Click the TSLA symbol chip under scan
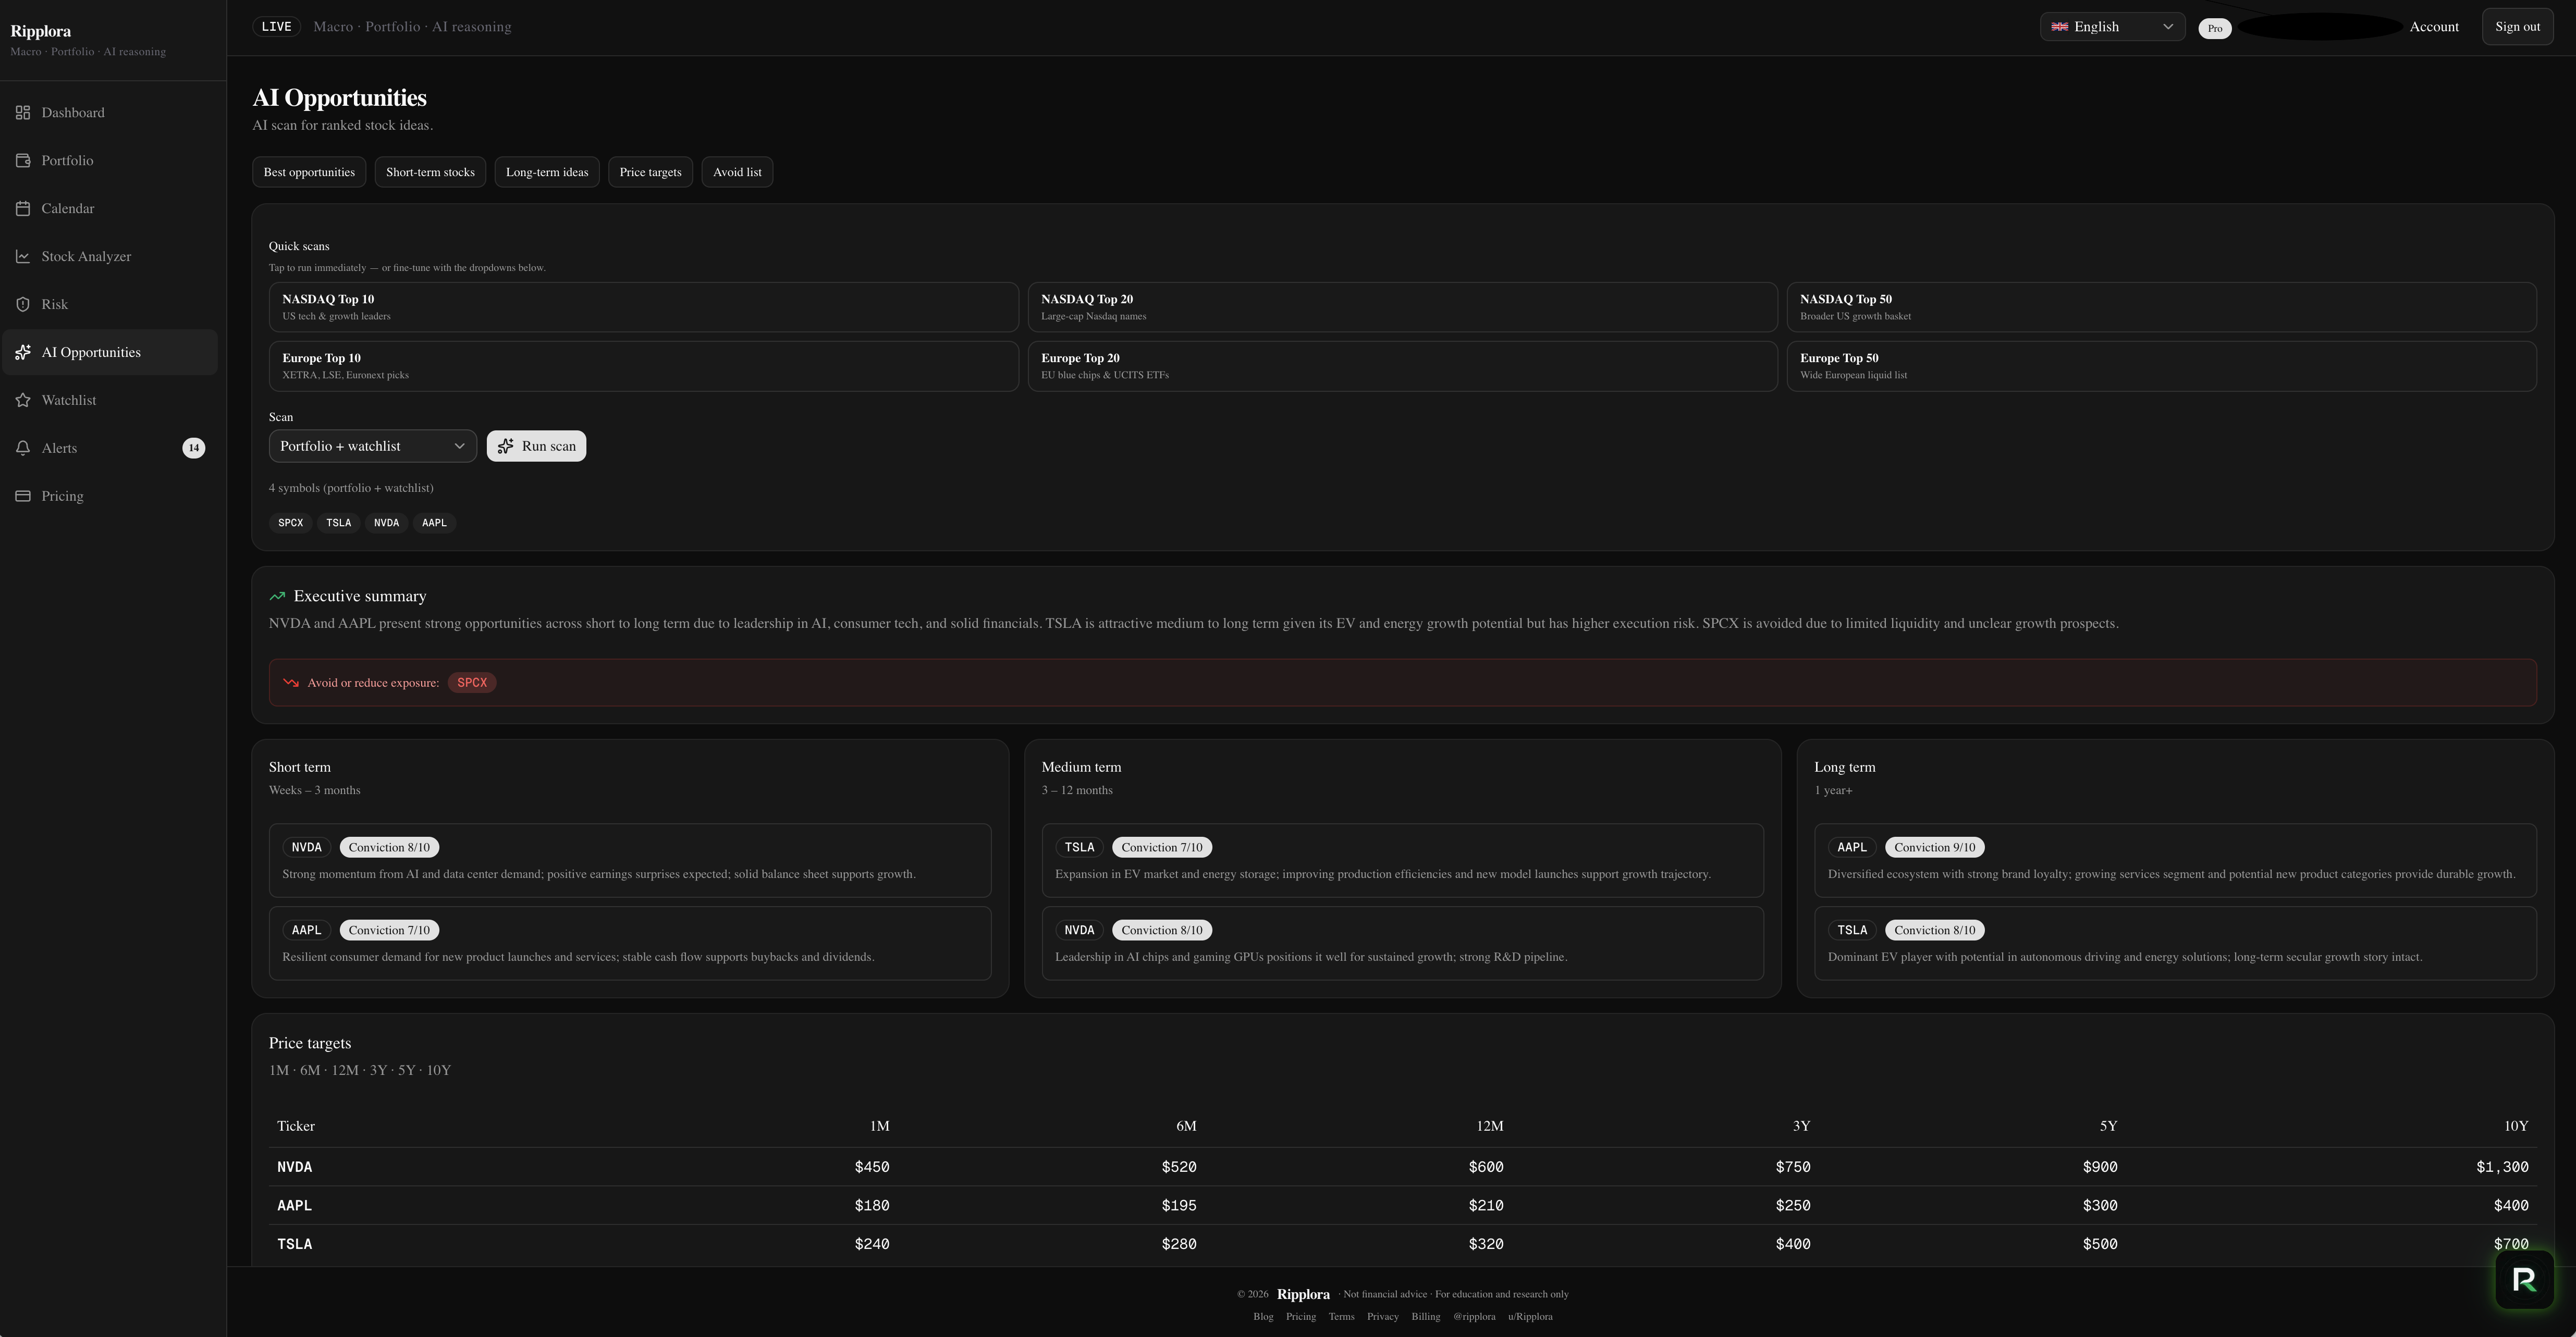2576x1337 pixels. pos(338,523)
